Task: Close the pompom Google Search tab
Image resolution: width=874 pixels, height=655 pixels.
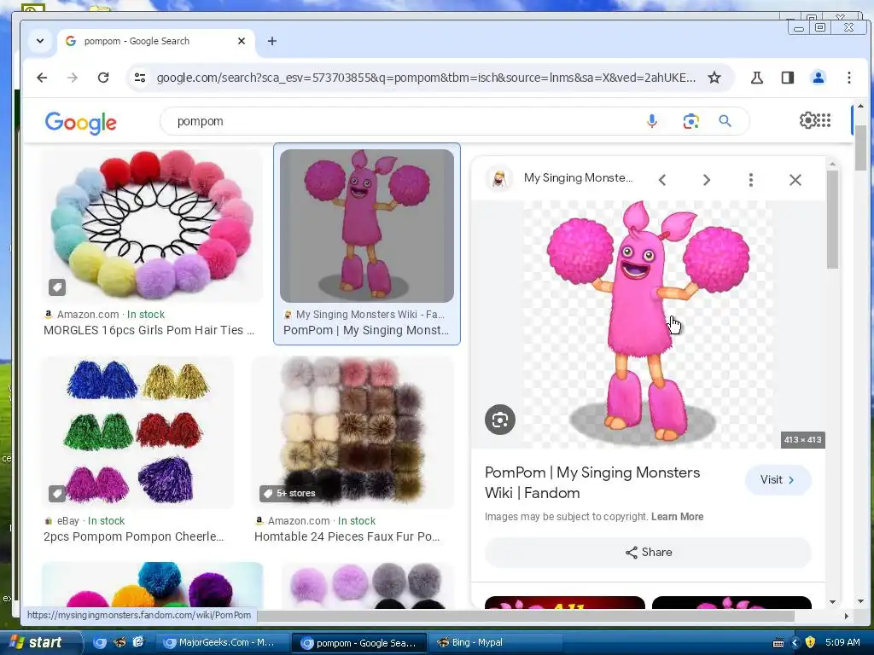Action: [242, 41]
